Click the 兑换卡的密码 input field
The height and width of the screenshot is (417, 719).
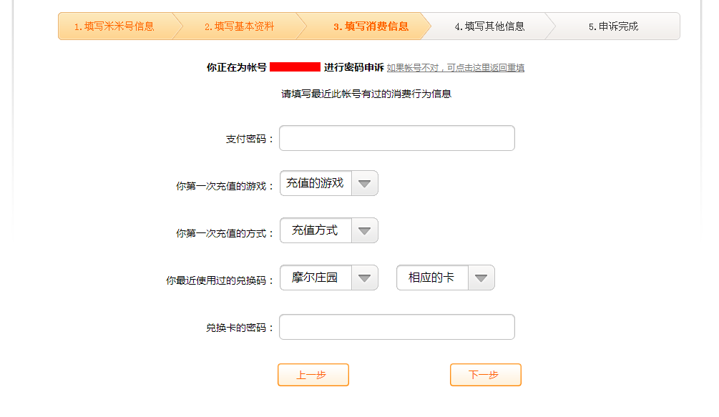click(x=396, y=327)
